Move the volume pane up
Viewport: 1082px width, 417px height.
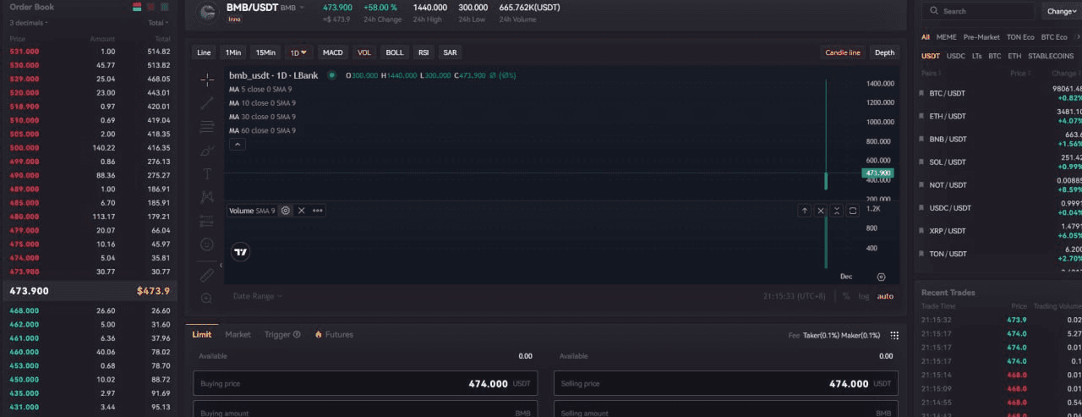[x=805, y=211]
